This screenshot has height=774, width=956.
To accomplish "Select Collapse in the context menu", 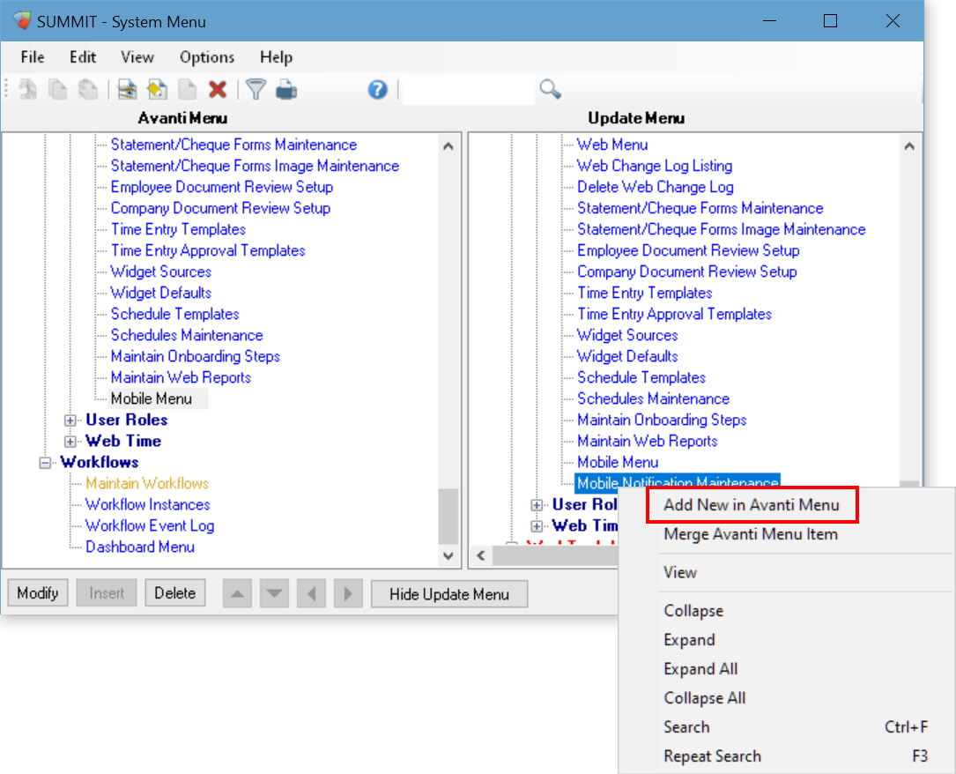I will click(x=693, y=611).
